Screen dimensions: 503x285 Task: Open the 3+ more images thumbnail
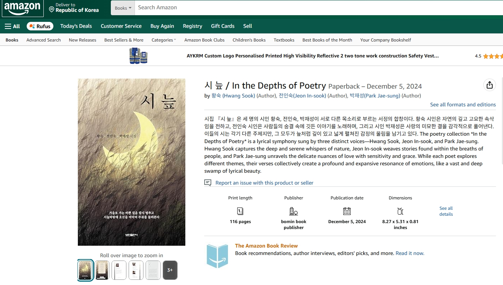tap(170, 270)
